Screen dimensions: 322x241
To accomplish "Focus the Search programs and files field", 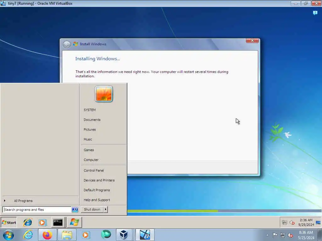I will tap(37, 210).
